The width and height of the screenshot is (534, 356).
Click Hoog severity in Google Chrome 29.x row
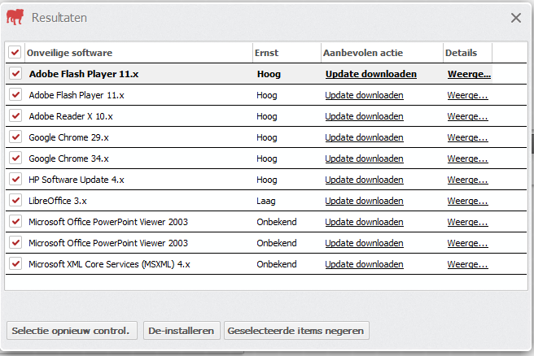267,137
